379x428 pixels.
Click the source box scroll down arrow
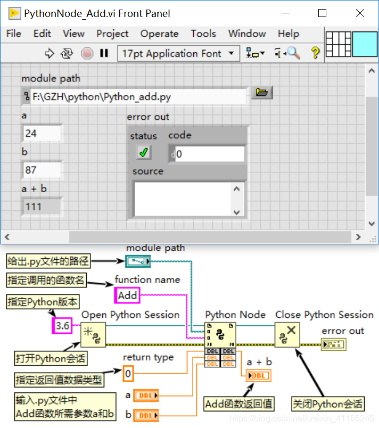pyautogui.click(x=236, y=212)
